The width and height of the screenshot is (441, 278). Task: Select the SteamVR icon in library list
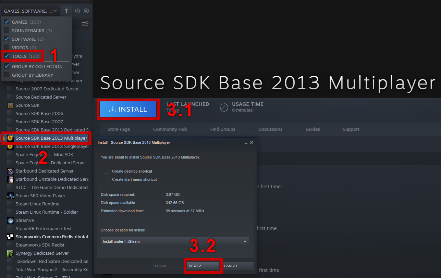(x=10, y=220)
